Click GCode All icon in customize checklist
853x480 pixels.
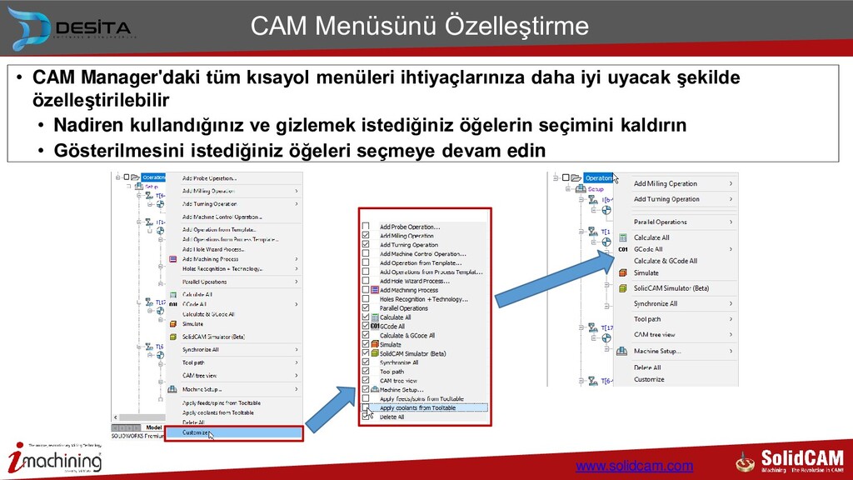tap(375, 327)
